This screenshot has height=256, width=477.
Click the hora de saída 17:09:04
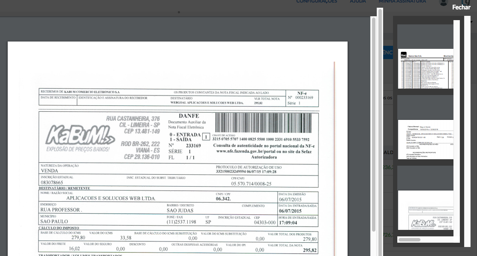click(x=288, y=223)
